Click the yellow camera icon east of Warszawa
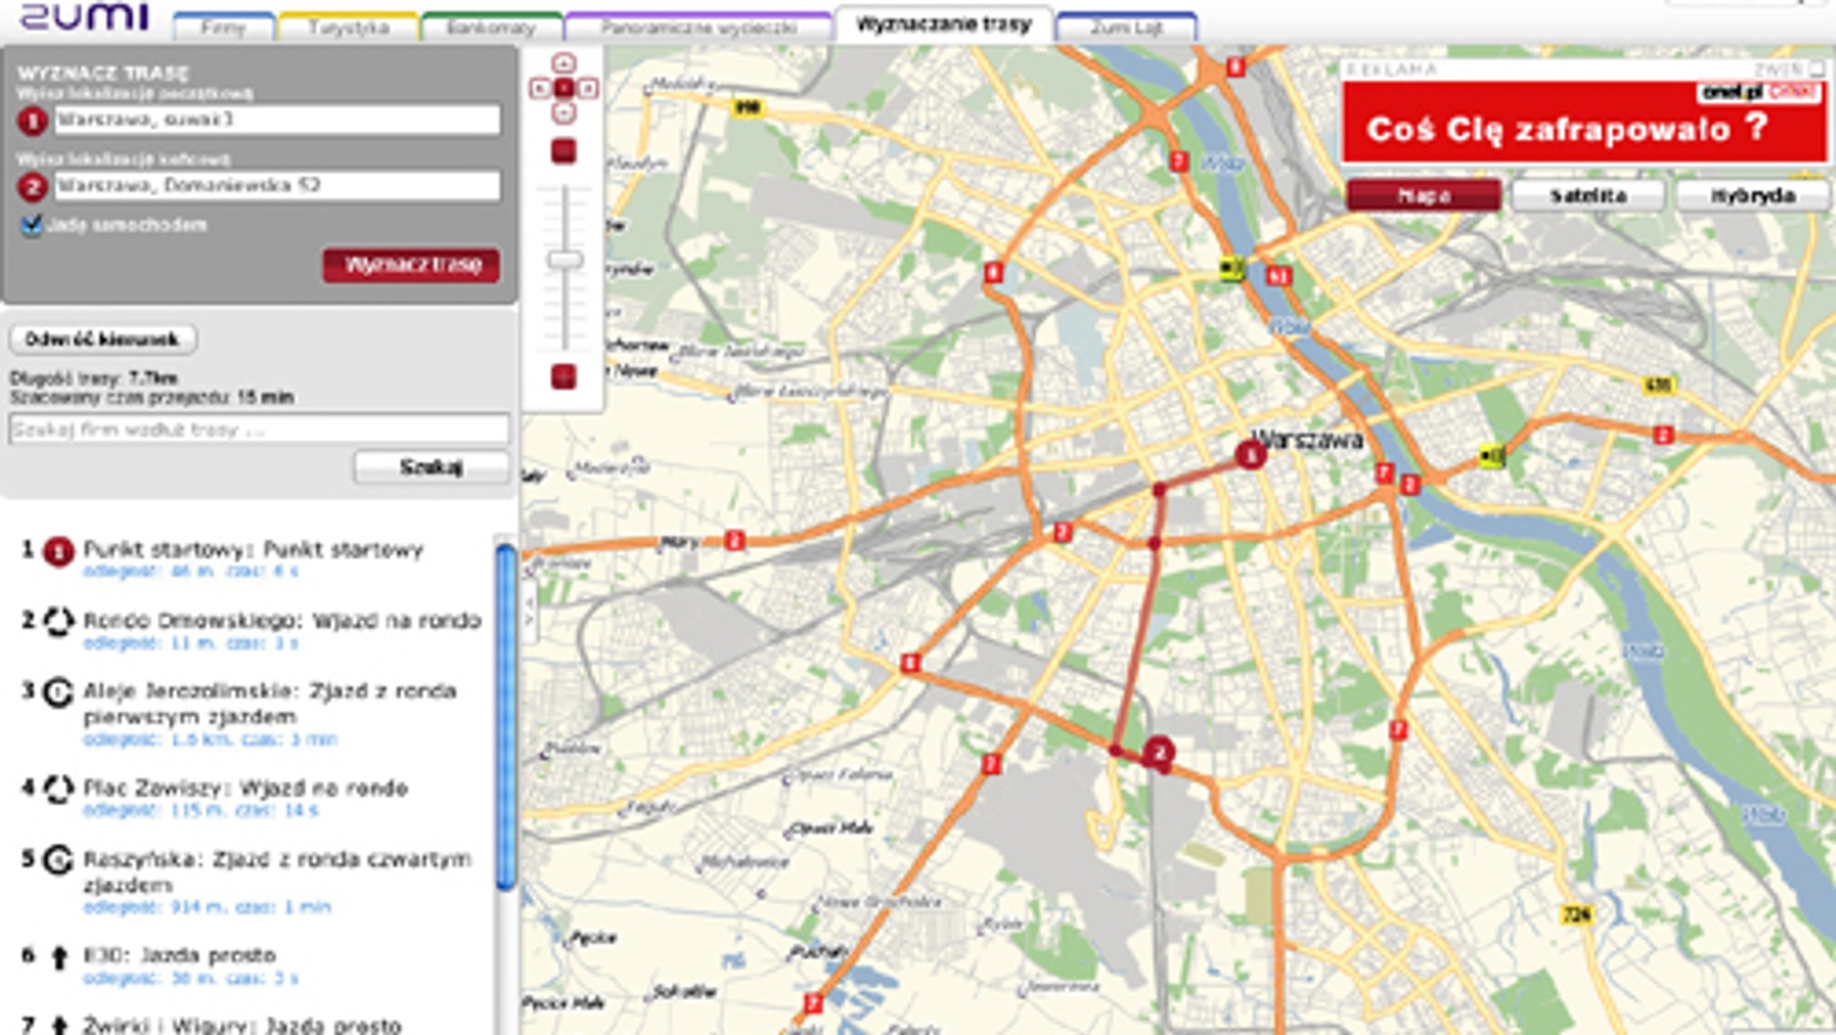Viewport: 1836px width, 1035px height. (x=1491, y=455)
